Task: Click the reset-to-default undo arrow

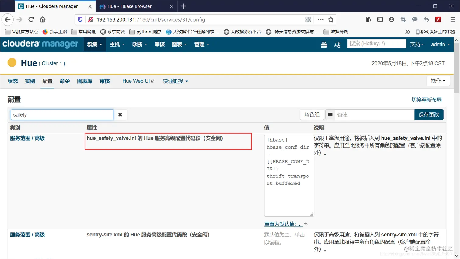Action: pyautogui.click(x=306, y=224)
